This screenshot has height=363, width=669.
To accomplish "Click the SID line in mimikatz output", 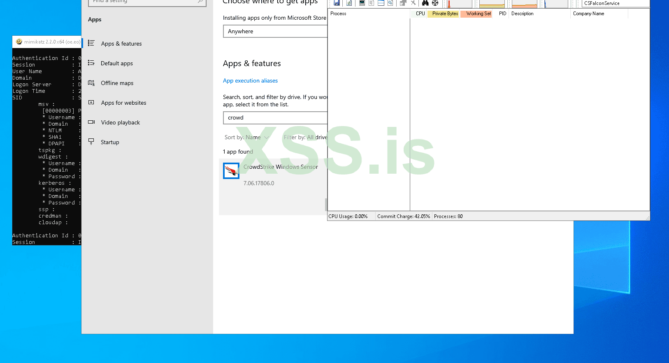I will (x=46, y=98).
